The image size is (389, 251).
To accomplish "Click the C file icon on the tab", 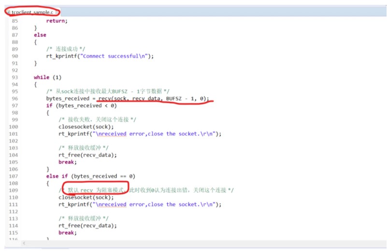I will tap(9, 12).
